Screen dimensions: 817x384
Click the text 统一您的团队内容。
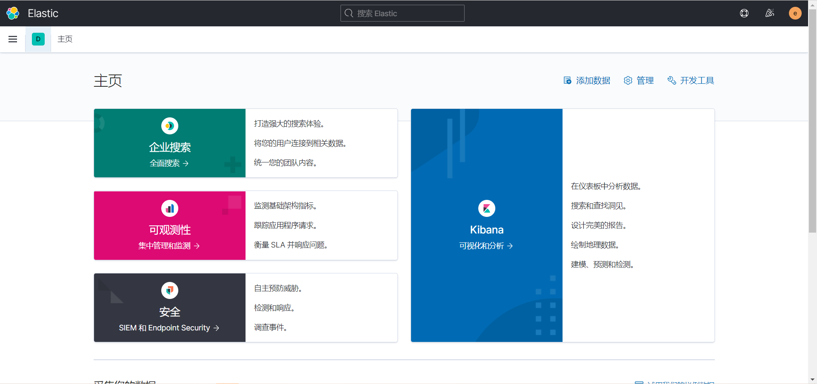tap(286, 163)
